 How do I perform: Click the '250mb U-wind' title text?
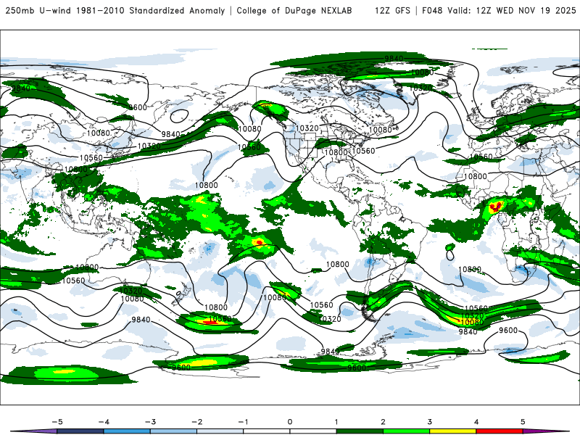(x=38, y=10)
